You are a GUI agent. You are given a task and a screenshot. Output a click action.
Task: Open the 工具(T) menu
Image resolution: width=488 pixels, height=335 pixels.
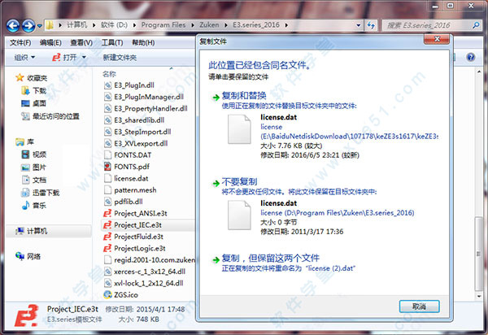pyautogui.click(x=112, y=42)
